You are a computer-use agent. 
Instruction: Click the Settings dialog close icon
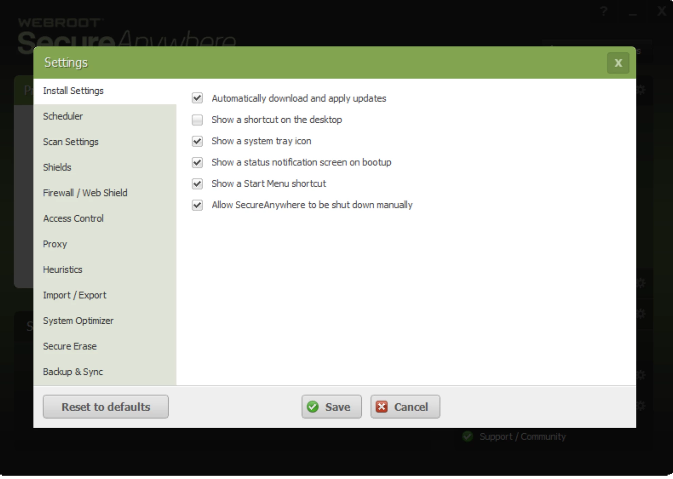(618, 62)
